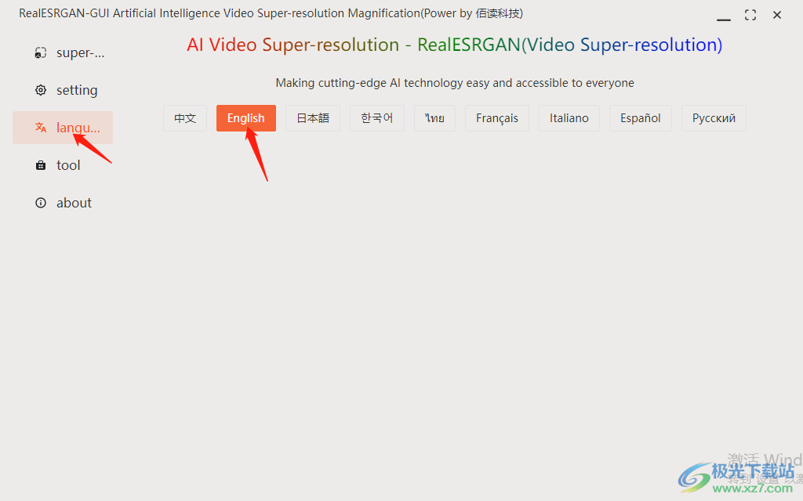Switch language to 中文
803x501 pixels.
[185, 118]
